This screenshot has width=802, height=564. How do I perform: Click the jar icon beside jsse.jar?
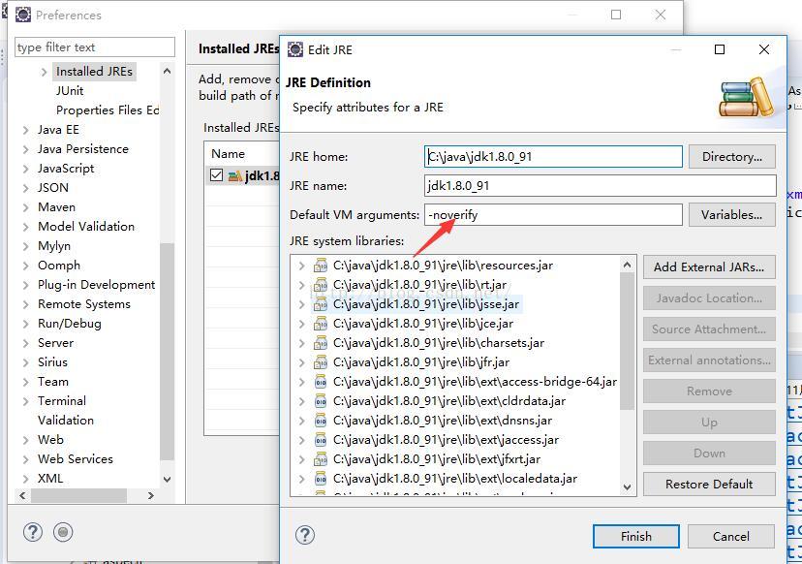(321, 304)
